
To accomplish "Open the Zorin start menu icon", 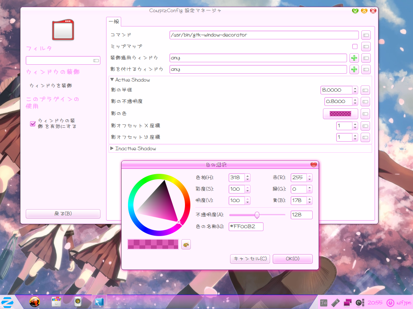I will tap(7, 302).
